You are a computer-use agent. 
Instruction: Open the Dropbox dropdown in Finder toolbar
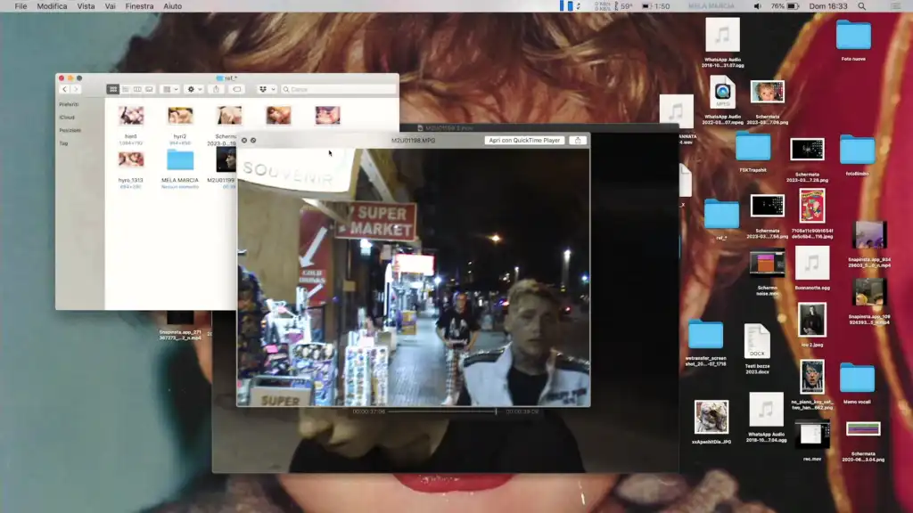(x=267, y=90)
